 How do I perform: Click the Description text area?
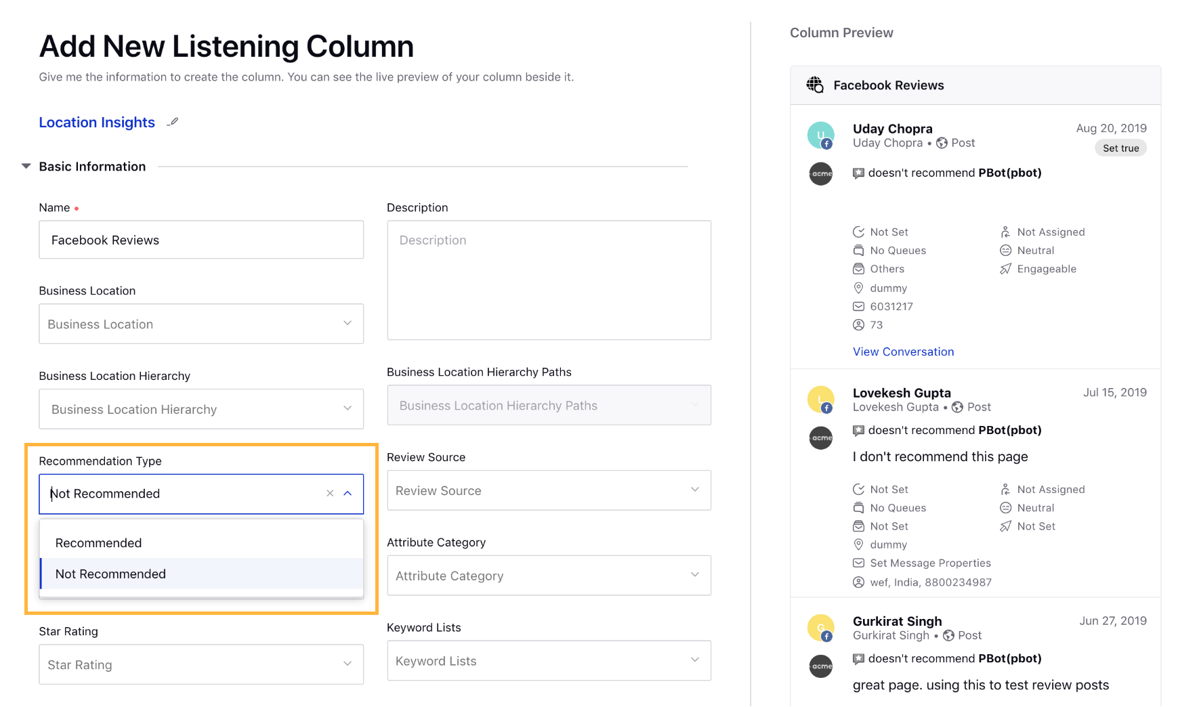[x=549, y=280]
